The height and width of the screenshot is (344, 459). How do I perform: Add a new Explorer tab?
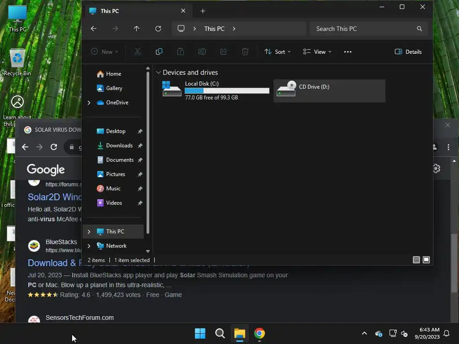pos(203,11)
